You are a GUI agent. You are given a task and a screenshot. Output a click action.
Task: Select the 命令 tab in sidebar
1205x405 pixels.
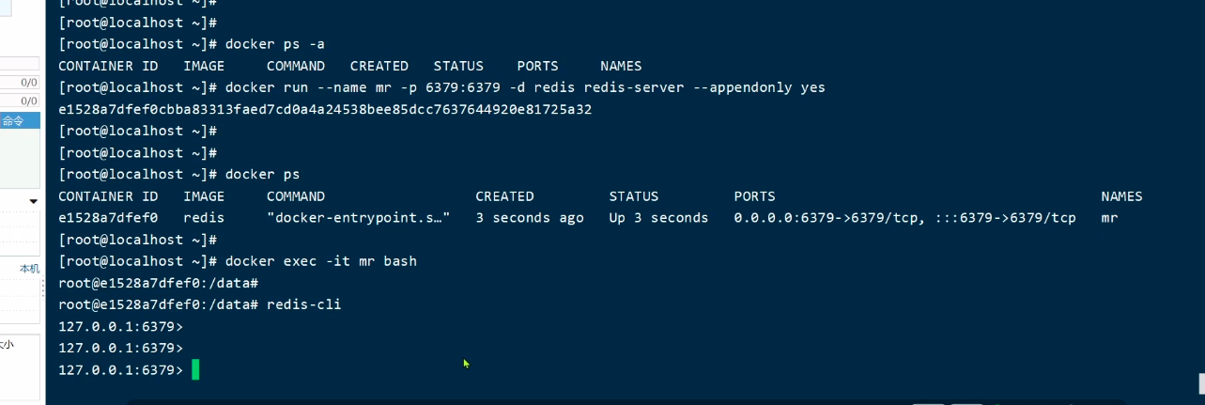pos(14,120)
